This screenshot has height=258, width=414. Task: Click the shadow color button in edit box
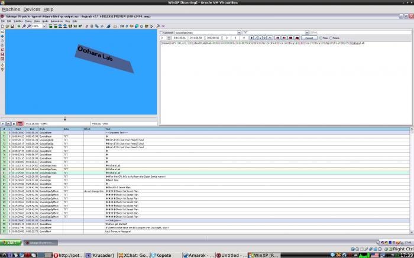coord(297,38)
